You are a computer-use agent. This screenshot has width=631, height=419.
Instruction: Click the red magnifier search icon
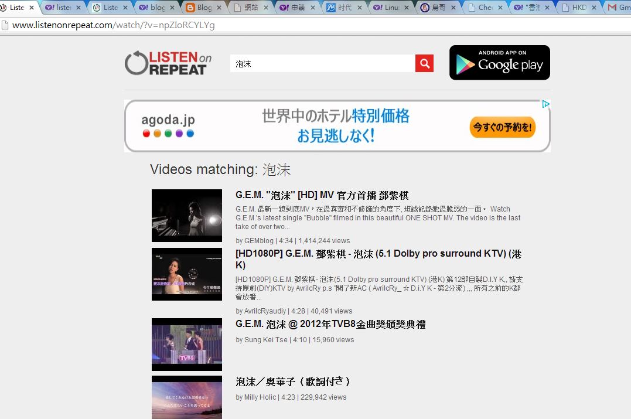point(424,63)
